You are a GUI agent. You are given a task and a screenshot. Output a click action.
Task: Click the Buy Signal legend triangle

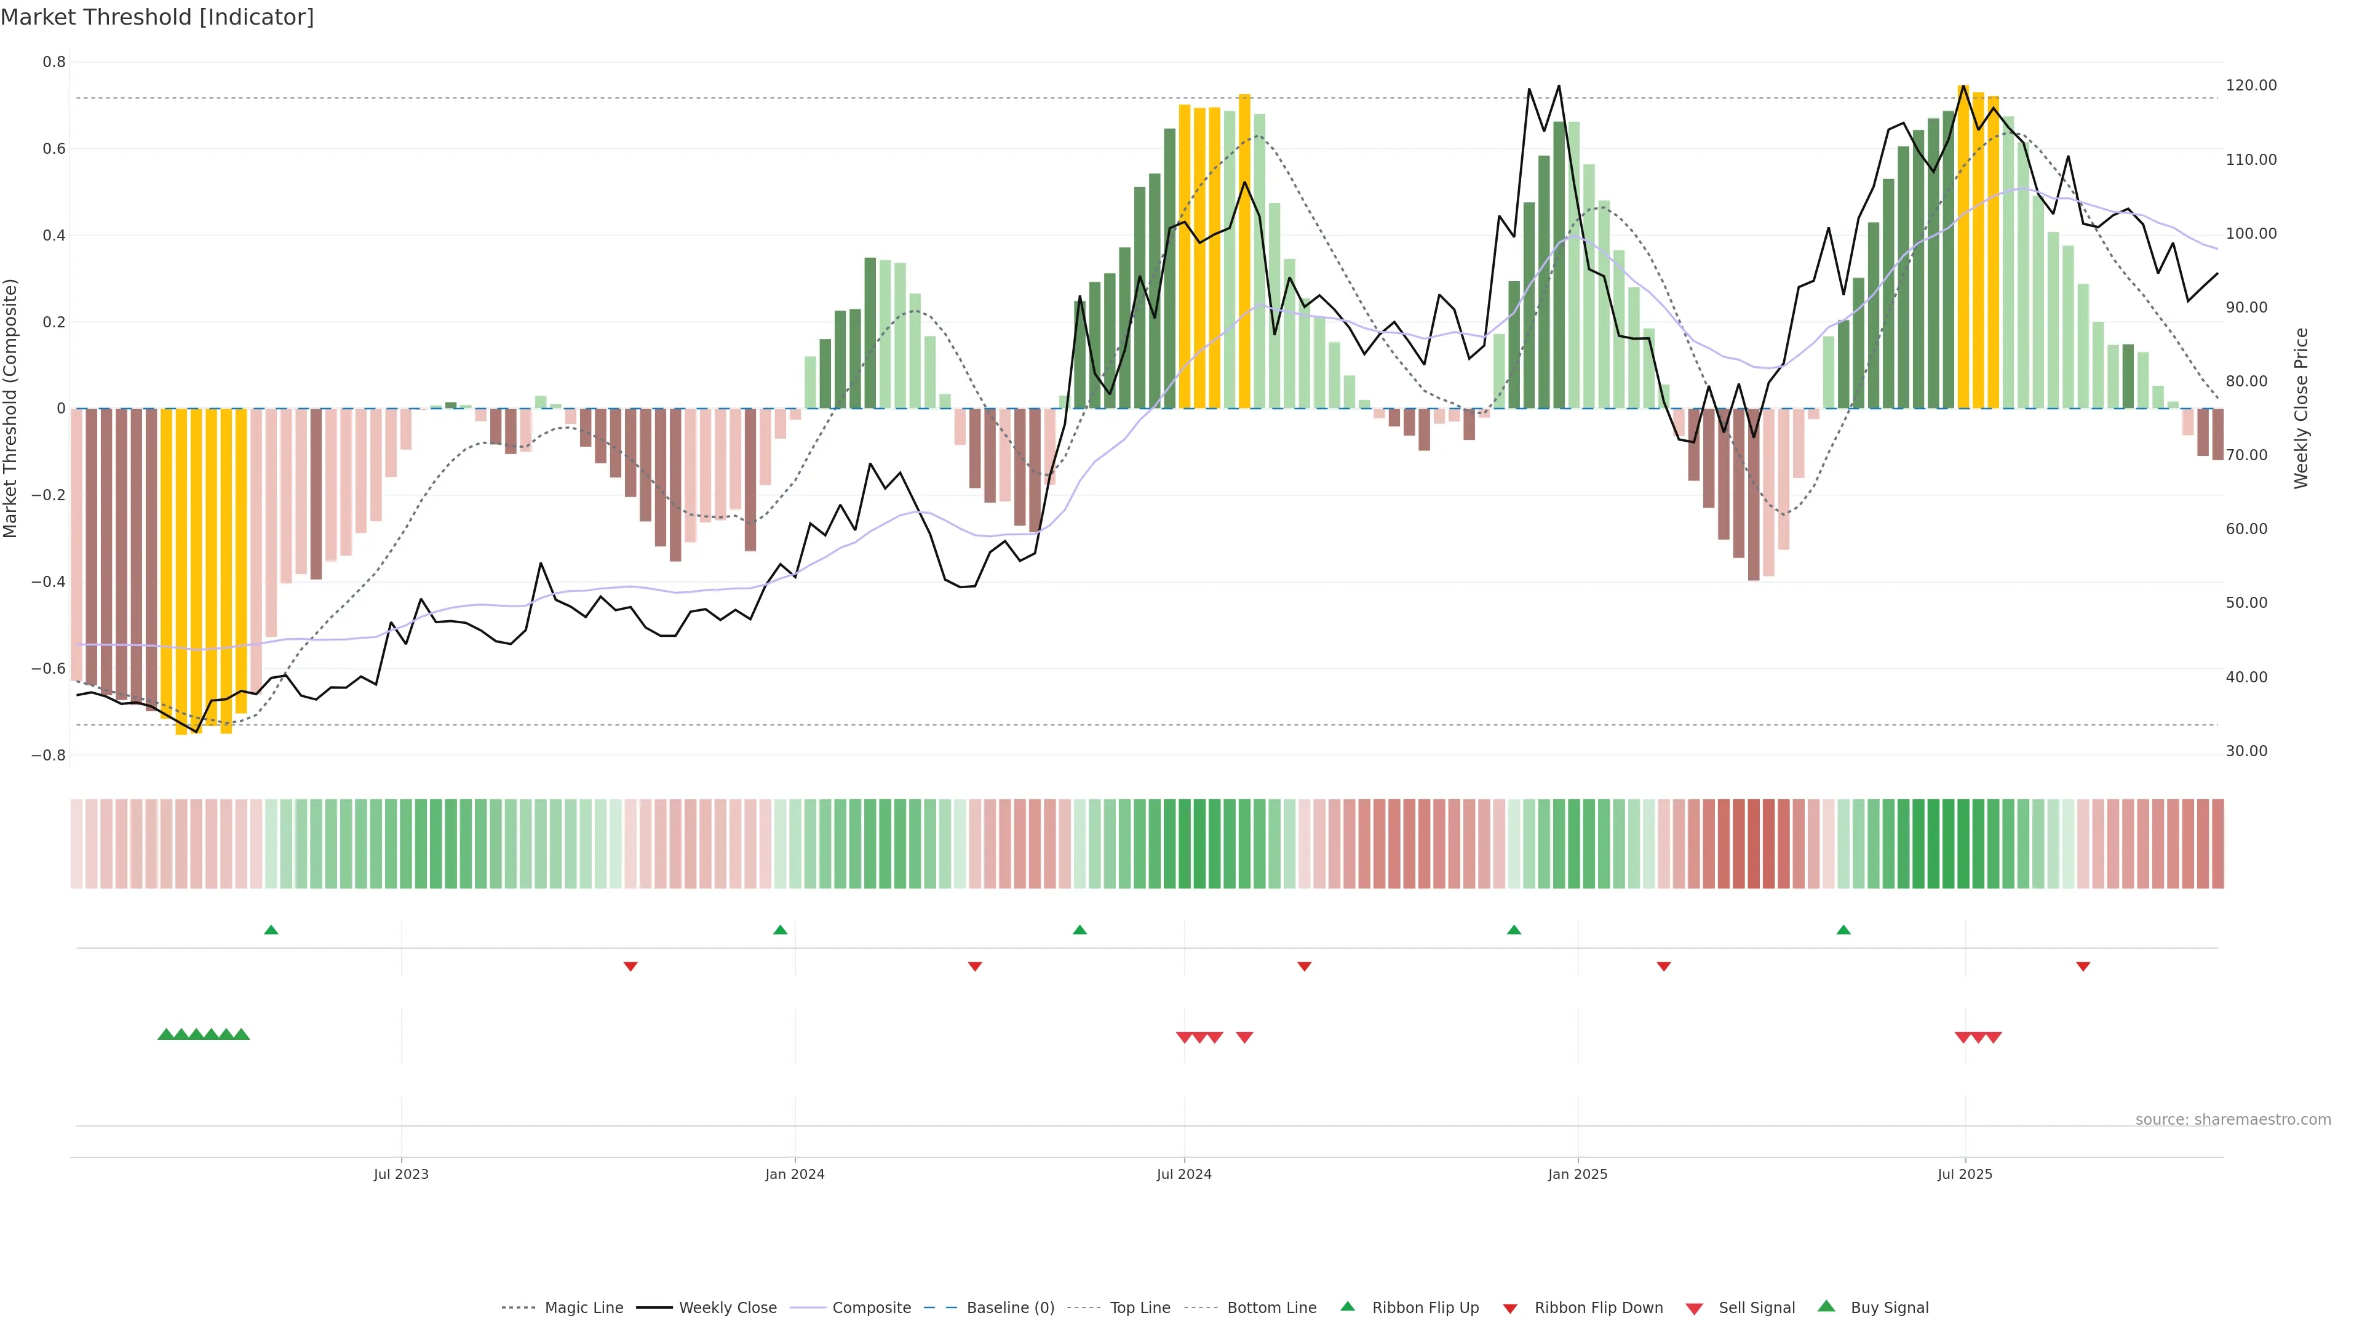click(1826, 1306)
